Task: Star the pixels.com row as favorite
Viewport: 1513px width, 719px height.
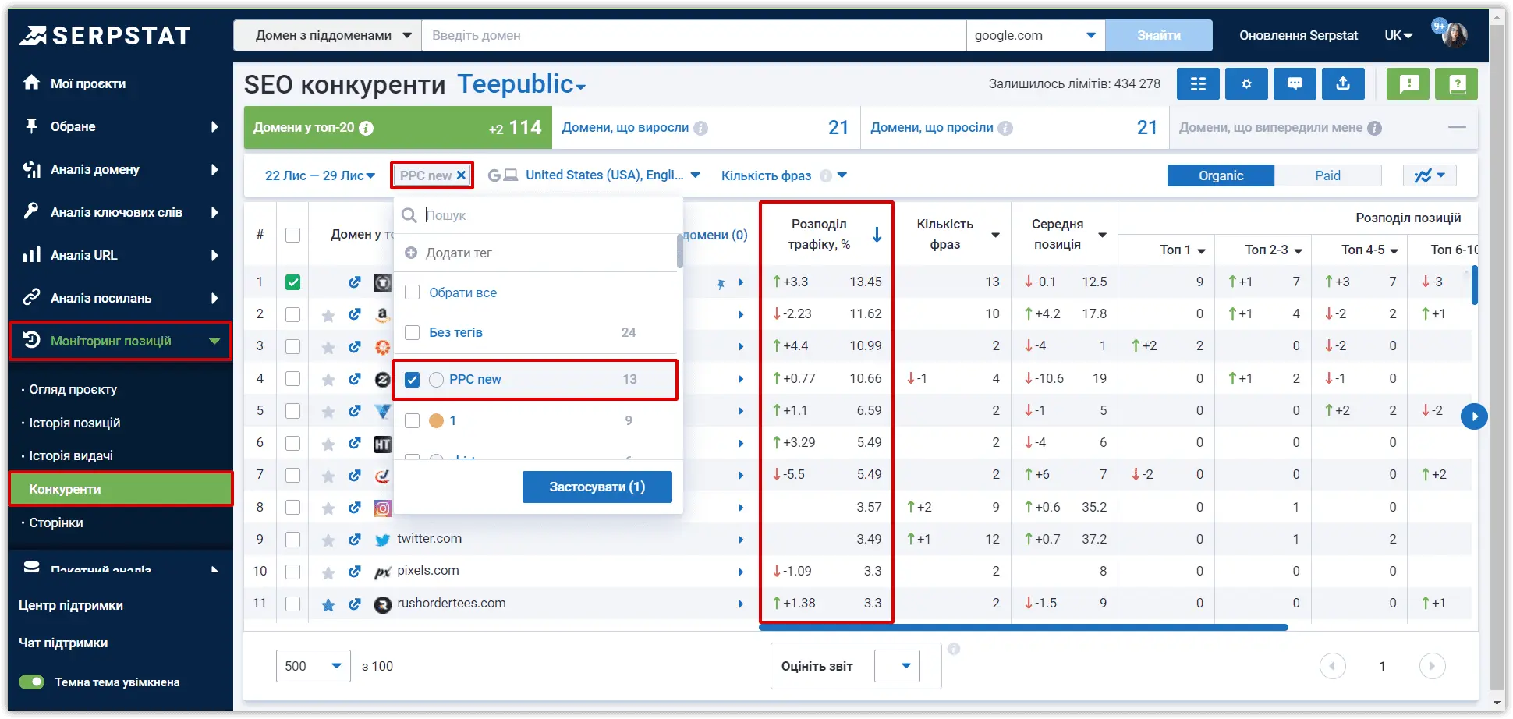Action: pyautogui.click(x=328, y=572)
